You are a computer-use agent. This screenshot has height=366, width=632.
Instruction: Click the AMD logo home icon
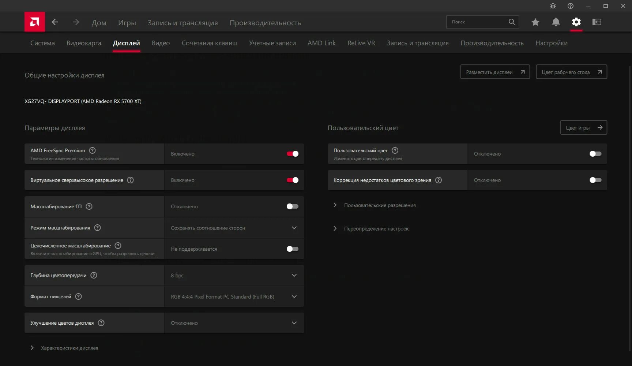click(x=35, y=22)
